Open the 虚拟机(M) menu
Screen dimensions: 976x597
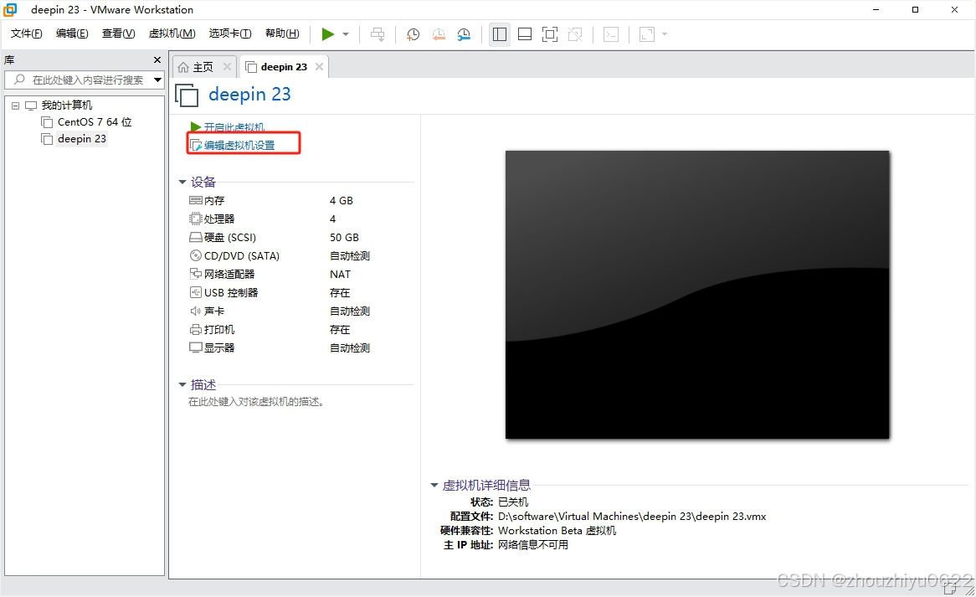(x=172, y=33)
